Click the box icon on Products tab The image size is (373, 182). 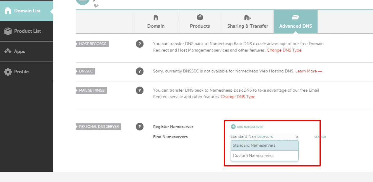coord(200,17)
